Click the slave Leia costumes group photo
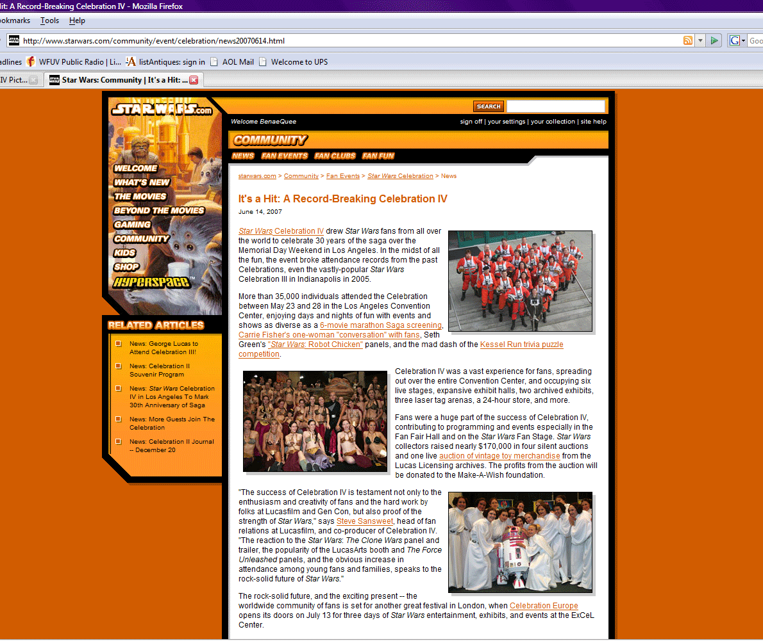This screenshot has height=641, width=763. coord(315,421)
